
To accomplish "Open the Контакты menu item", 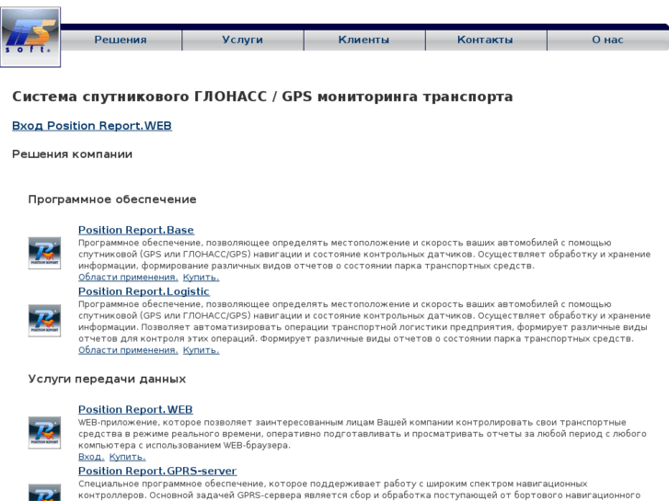I will [486, 40].
